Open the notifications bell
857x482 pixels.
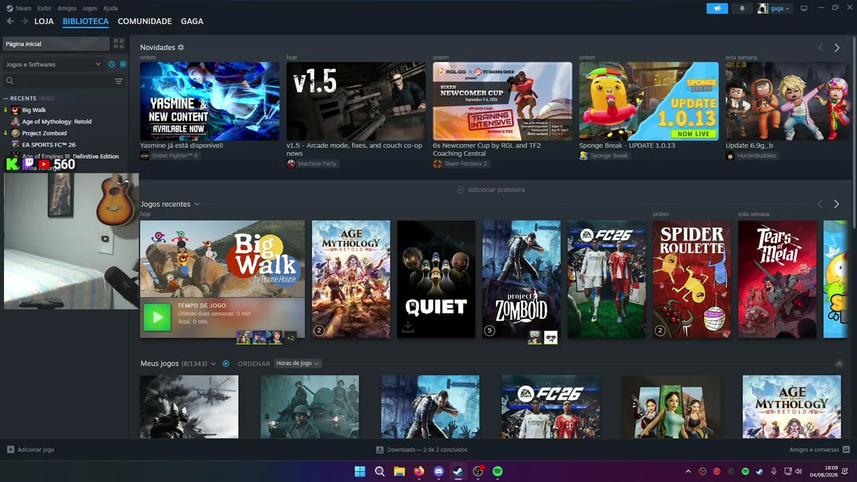pos(742,8)
